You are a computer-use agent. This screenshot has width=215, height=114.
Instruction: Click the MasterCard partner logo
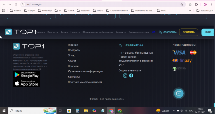click(x=193, y=53)
